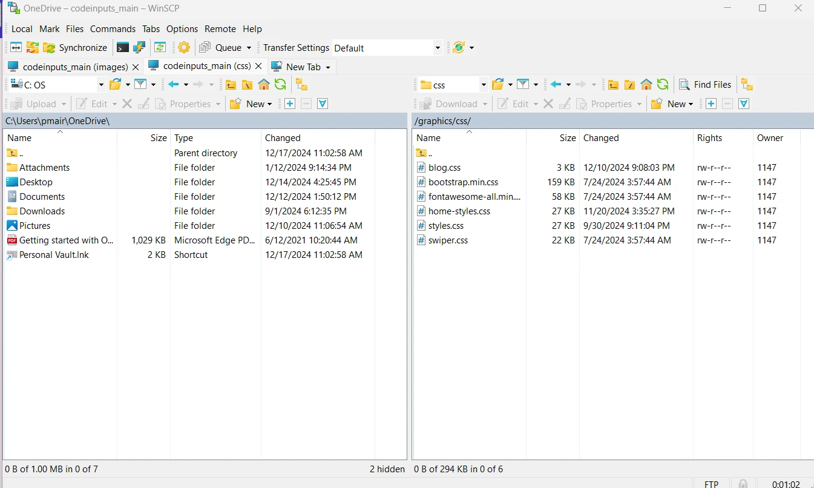This screenshot has width=814, height=488.
Task: Click remote panel select files plus icon
Action: pos(711,104)
